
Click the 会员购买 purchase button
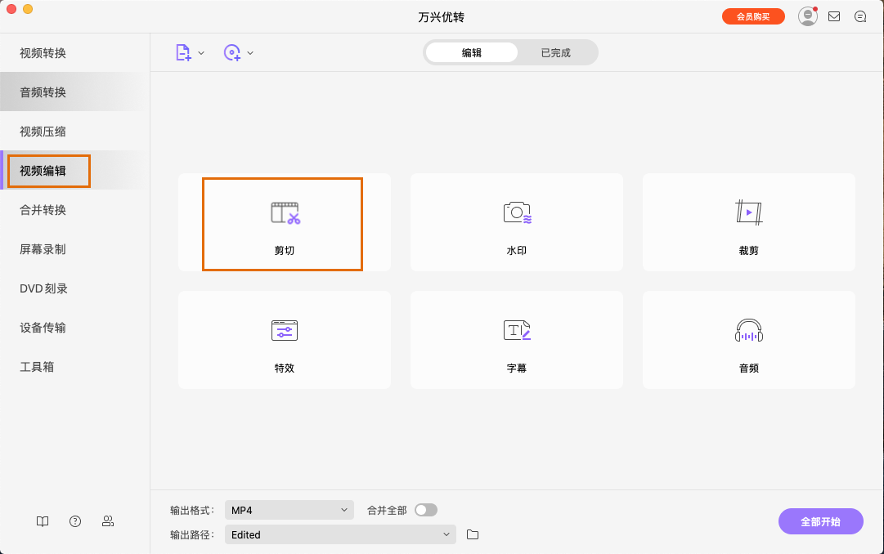click(x=752, y=16)
